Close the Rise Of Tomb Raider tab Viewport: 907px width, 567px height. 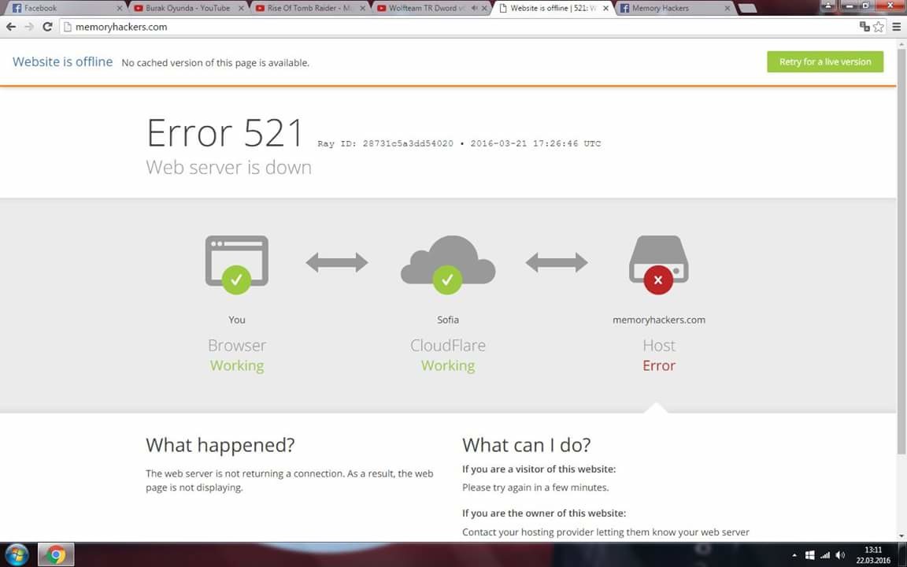pyautogui.click(x=363, y=9)
